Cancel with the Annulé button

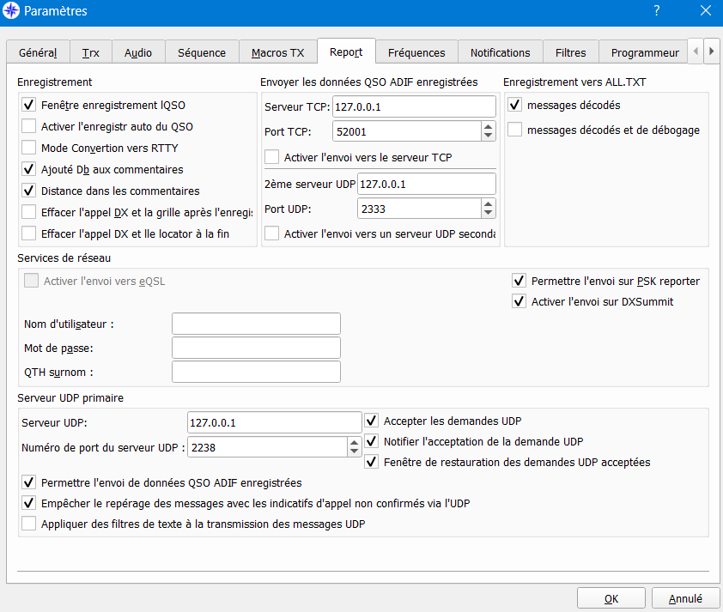point(685,598)
